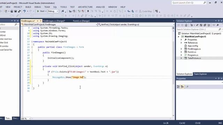Open the TEST menu
Viewport: 223px width, 125px height.
(72, 7)
